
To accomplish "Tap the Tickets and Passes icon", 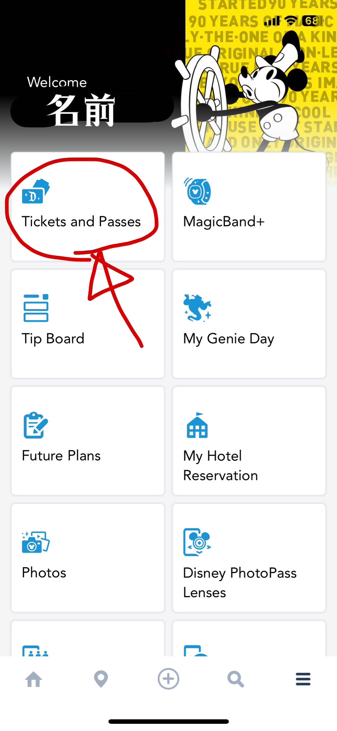I will [x=36, y=191].
